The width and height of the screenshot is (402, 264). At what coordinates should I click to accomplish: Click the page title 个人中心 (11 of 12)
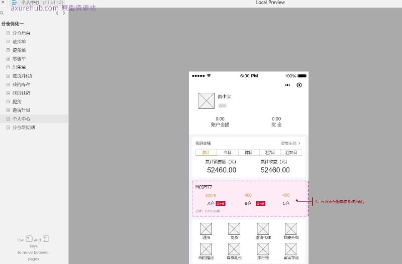pyautogui.click(x=42, y=3)
